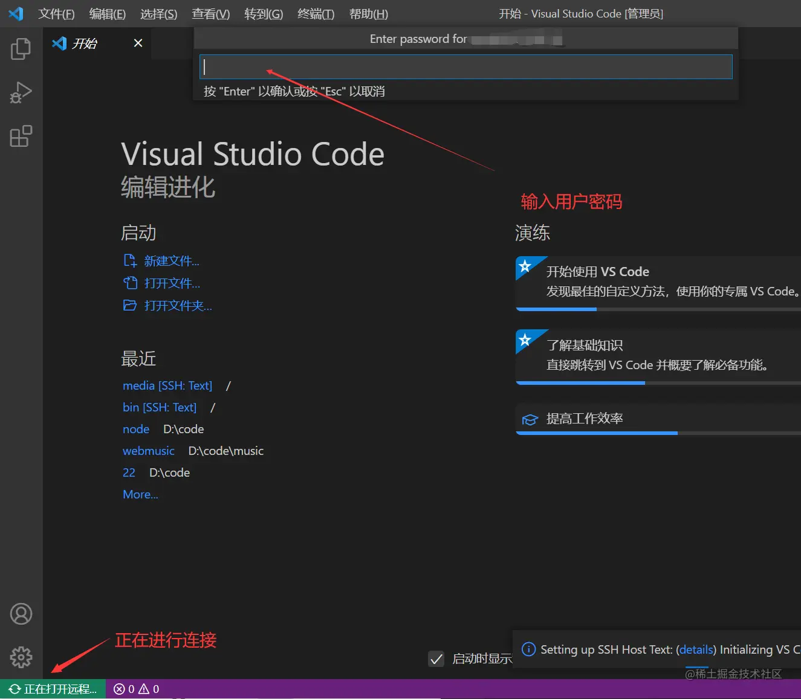Image resolution: width=801 pixels, height=699 pixels.
Task: Open recent bin [SSH: Text] folder
Action: click(x=160, y=407)
